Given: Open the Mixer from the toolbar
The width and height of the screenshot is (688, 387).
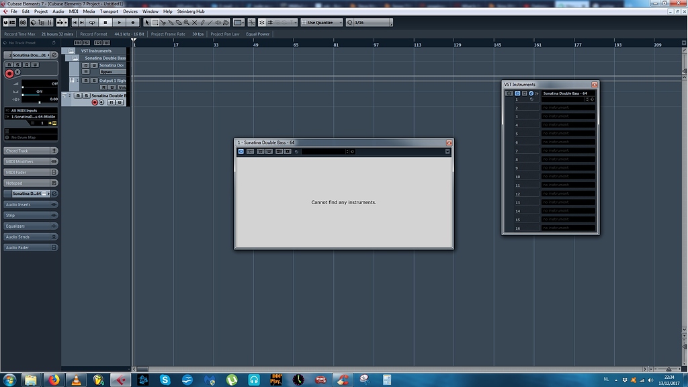Looking at the screenshot, I should pos(50,22).
